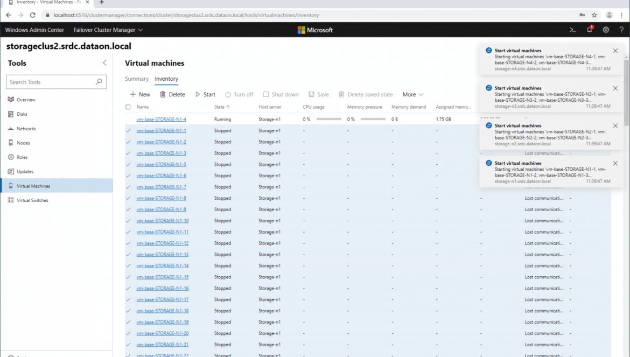630x357 pixels.
Task: Open the Overview tool
Action: 26,100
